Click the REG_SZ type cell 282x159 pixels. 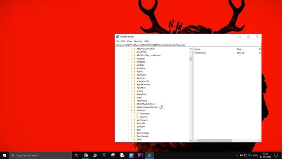241,53
